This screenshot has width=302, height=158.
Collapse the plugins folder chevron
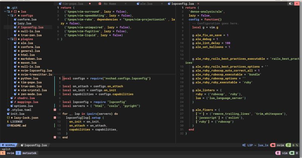[8, 39]
